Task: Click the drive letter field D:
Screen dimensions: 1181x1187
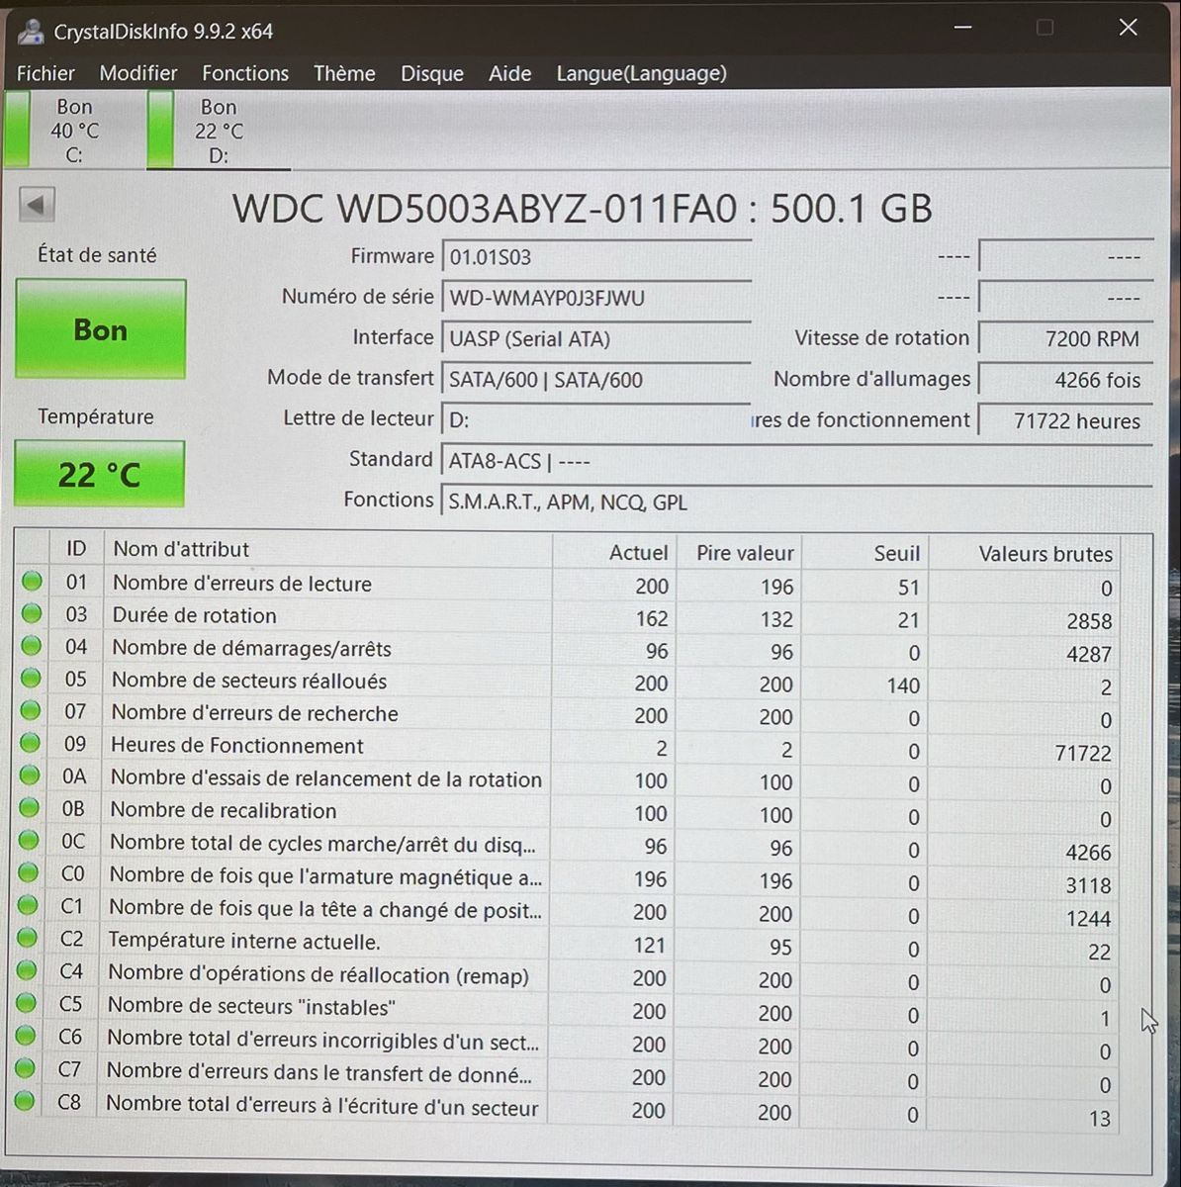Action: [x=596, y=420]
